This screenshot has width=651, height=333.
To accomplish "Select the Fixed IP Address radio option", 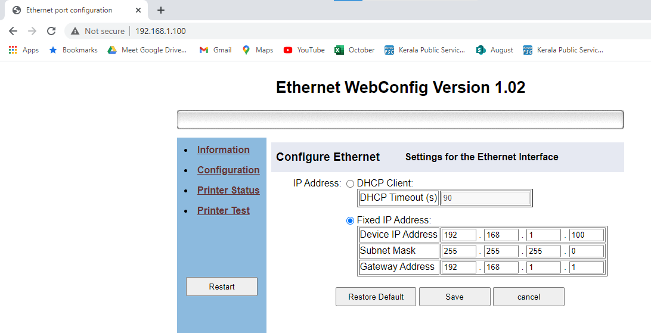I will [x=350, y=220].
